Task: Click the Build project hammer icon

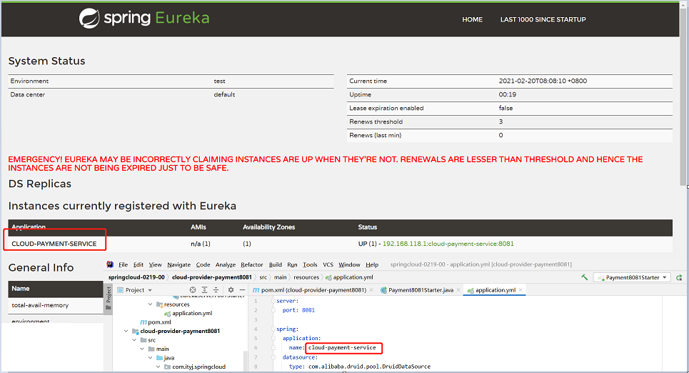Action: click(584, 277)
